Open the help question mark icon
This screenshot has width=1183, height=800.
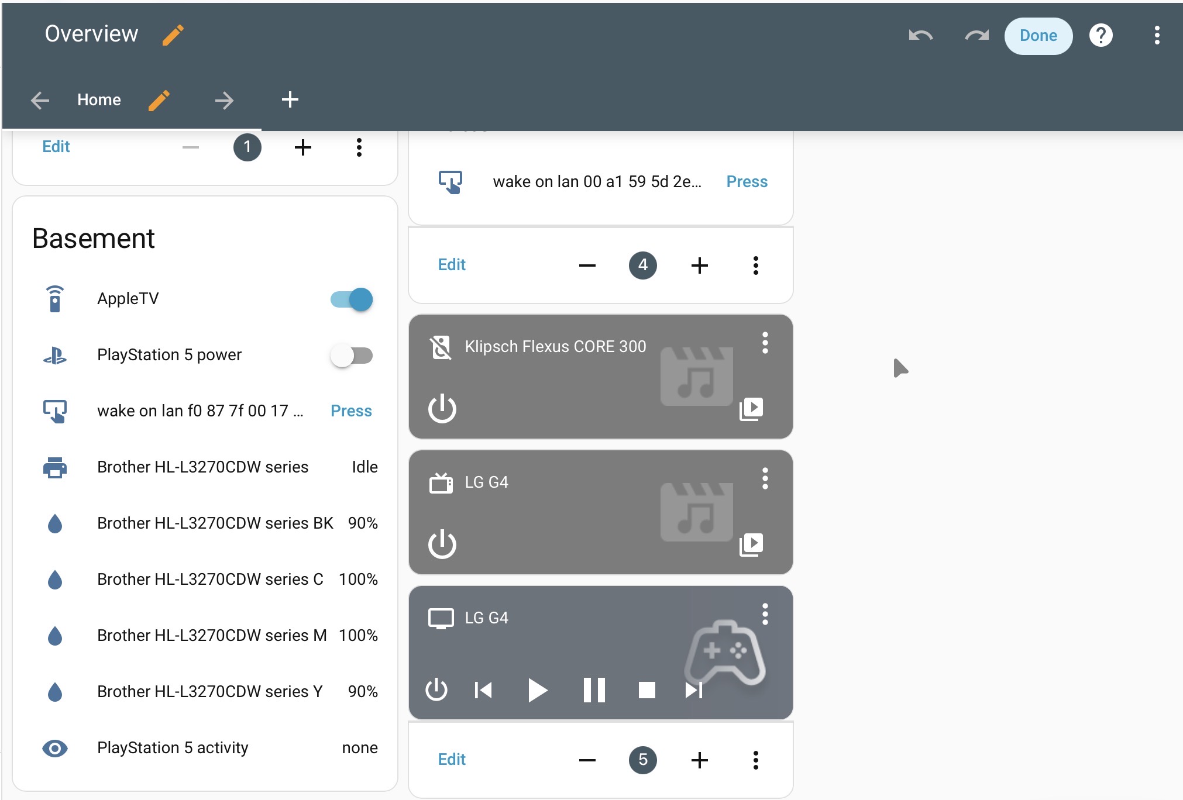(x=1101, y=36)
